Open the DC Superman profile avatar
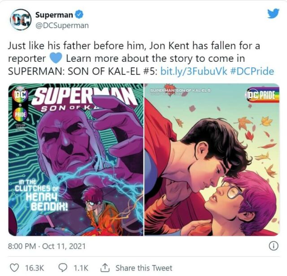This screenshot has height=276, width=287. (21, 20)
